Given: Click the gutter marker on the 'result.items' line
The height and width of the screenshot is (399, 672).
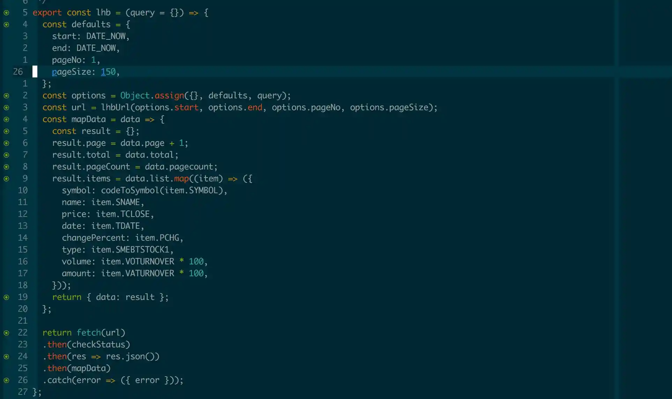Looking at the screenshot, I should [x=6, y=179].
